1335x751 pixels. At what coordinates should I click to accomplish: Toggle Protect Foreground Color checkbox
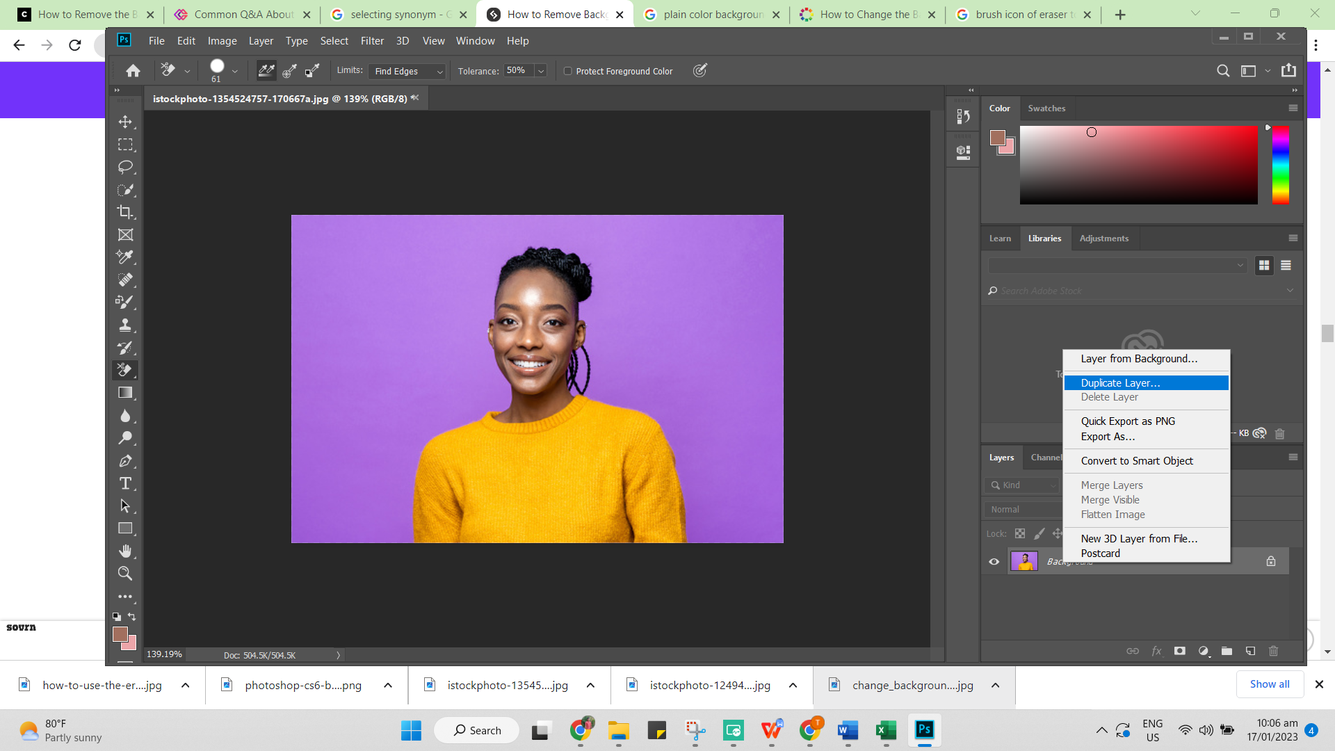pyautogui.click(x=569, y=71)
